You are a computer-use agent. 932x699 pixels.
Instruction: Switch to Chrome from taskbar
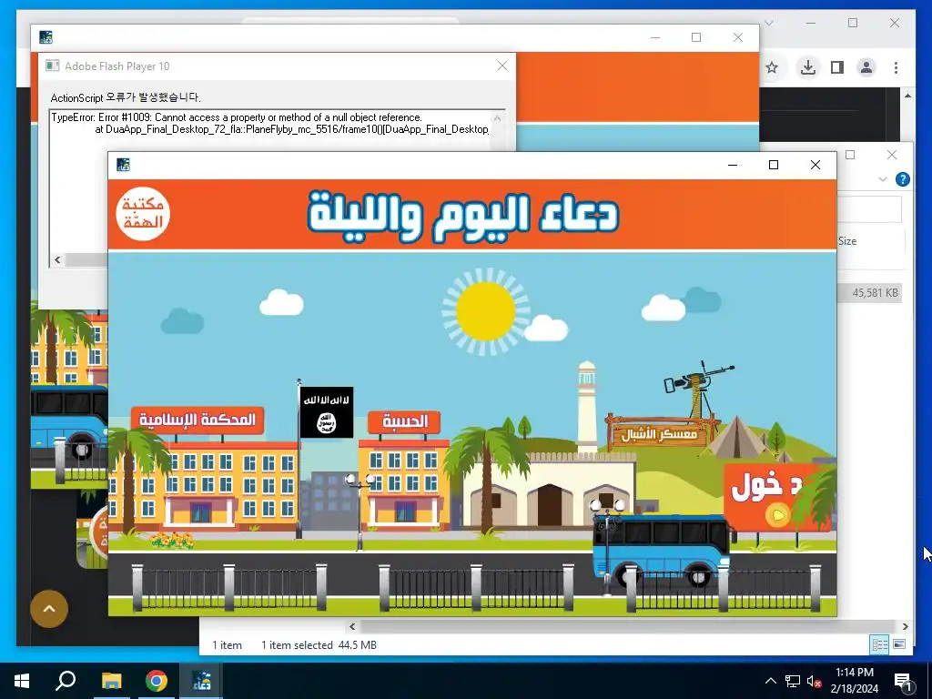[157, 681]
